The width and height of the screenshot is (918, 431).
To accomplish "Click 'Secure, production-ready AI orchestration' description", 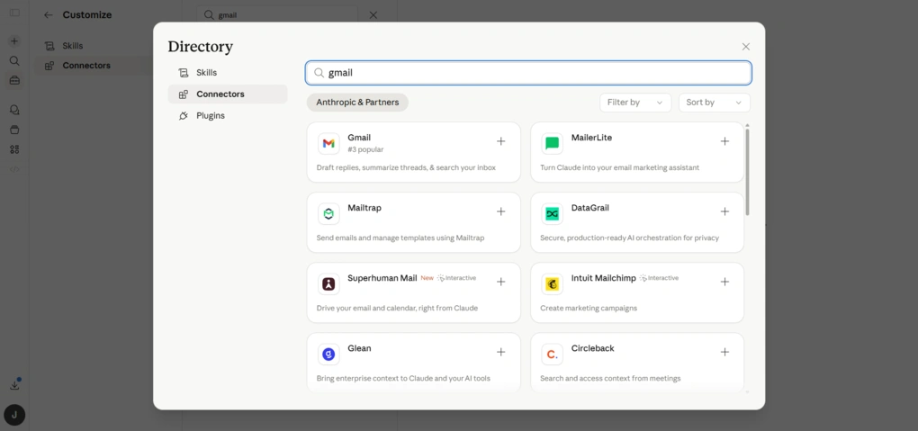I will 629,238.
